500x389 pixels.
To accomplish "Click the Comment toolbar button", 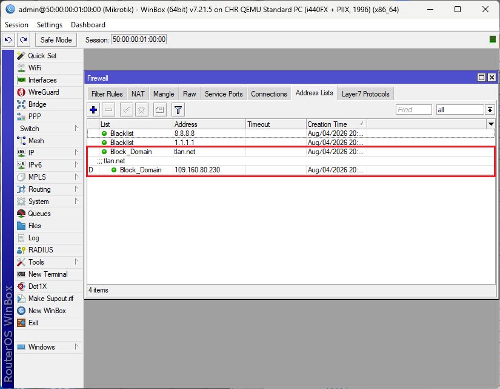I will pyautogui.click(x=160, y=110).
